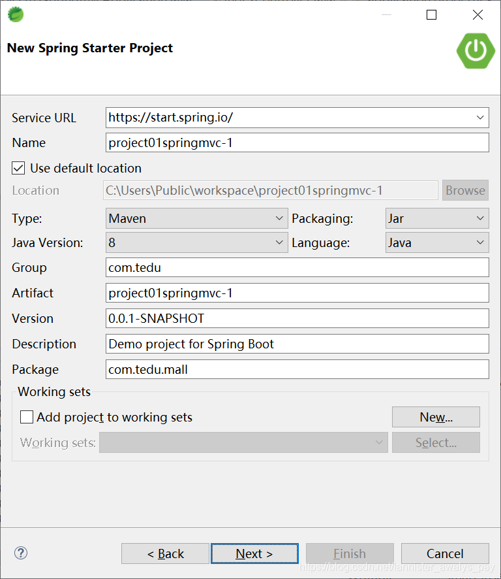Click the Select... working sets button
Screen dimensions: 501x579
pos(436,442)
